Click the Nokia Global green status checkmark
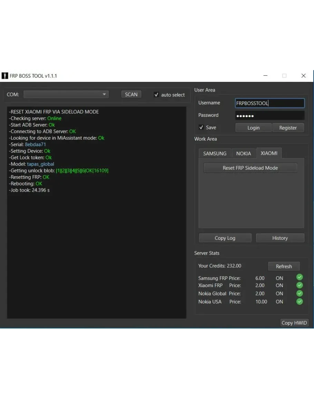Screen dimensions: 314x399 click(300, 293)
